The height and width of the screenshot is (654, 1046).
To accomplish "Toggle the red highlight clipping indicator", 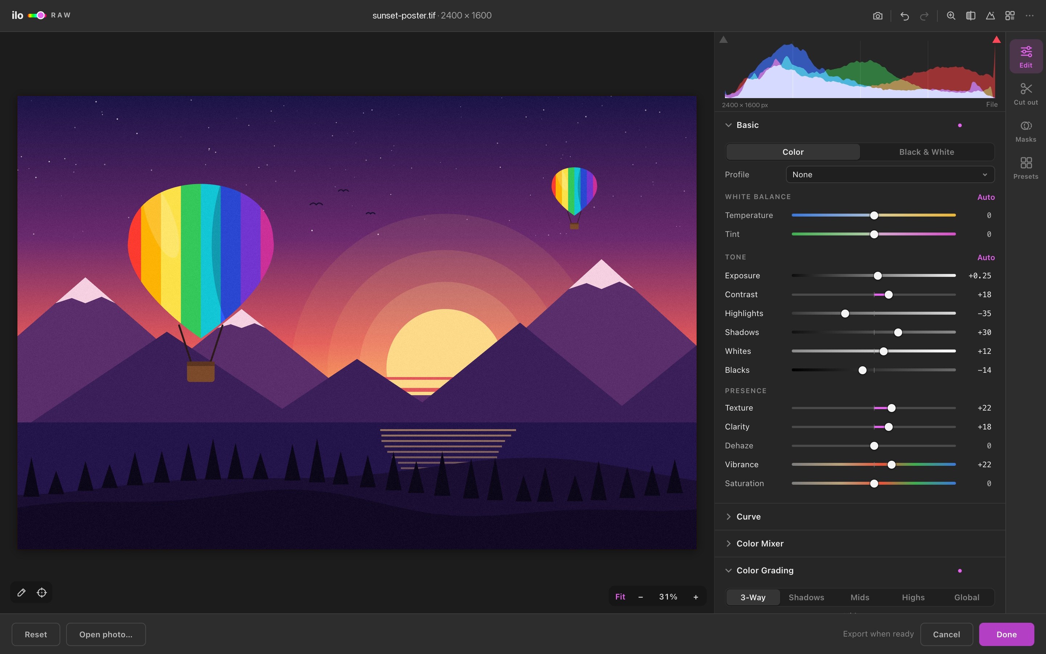I will point(996,40).
